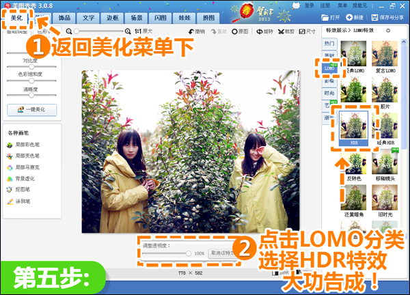Click the 清晰度 sharpness slider handle
The width and height of the screenshot is (410, 295).
pyautogui.click(x=31, y=95)
